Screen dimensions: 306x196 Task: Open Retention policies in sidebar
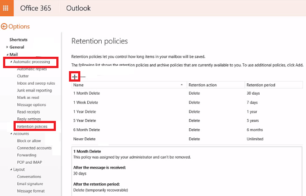coord(32,127)
